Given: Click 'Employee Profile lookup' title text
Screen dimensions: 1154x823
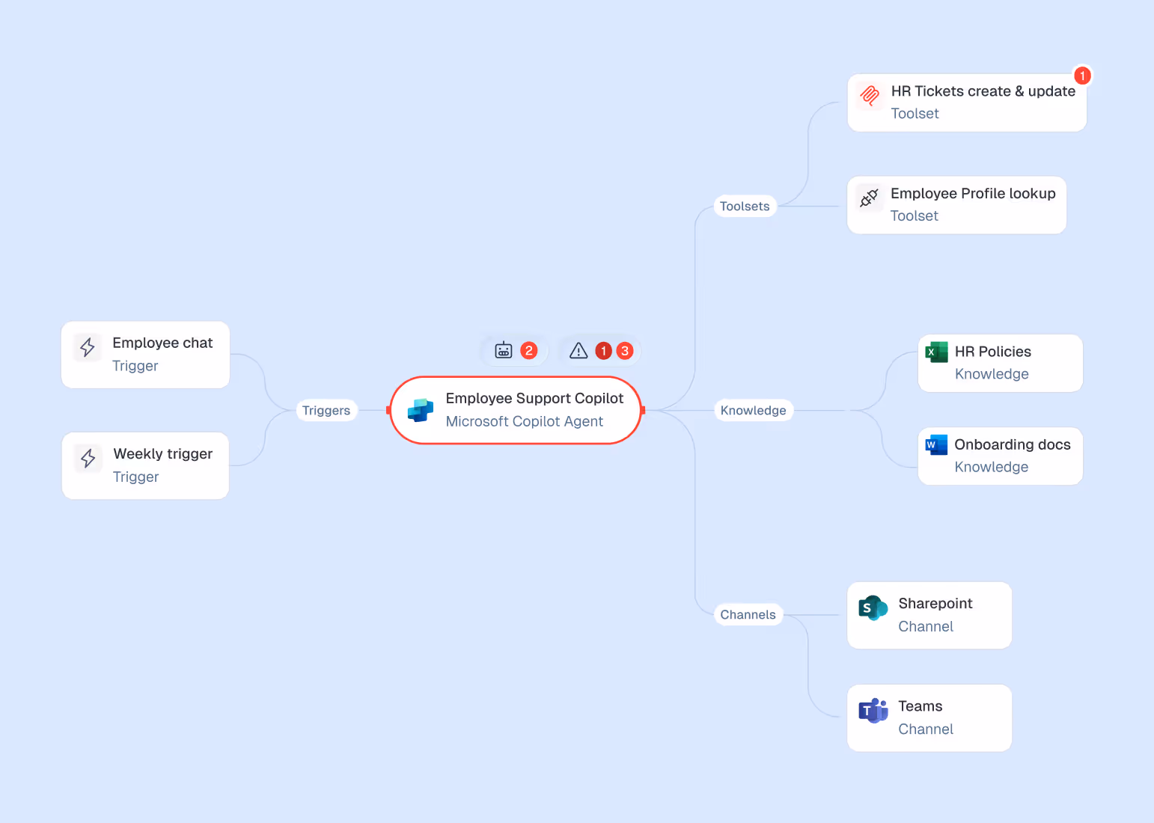Looking at the screenshot, I should (x=973, y=194).
